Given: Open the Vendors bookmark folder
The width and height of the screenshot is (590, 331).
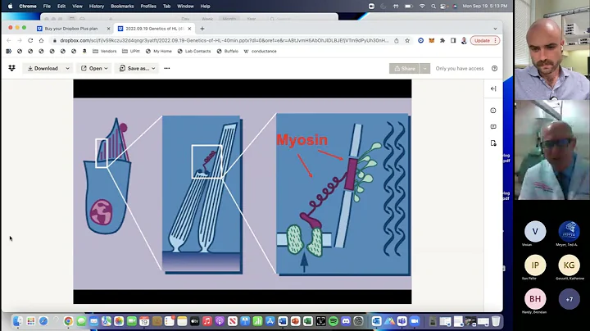Looking at the screenshot, I should [105, 51].
